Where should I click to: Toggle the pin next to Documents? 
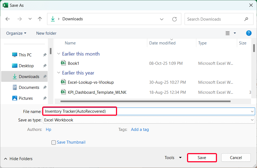tap(44, 87)
